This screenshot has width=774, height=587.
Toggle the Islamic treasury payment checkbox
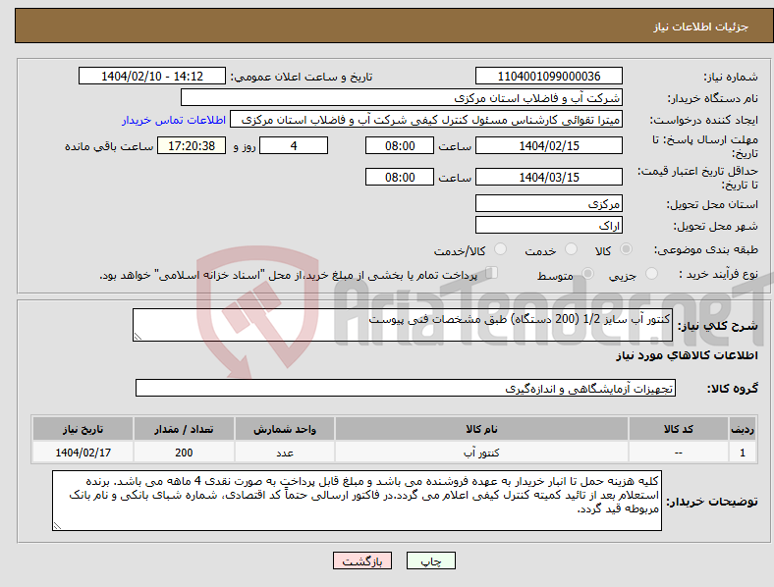(492, 273)
